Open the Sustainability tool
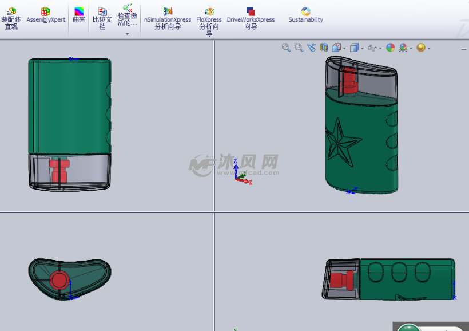 click(x=305, y=15)
